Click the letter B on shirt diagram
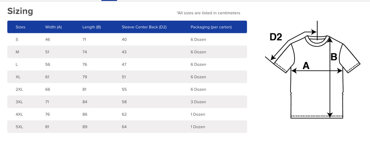Viewport: 370px width, 147px height. pyautogui.click(x=334, y=57)
